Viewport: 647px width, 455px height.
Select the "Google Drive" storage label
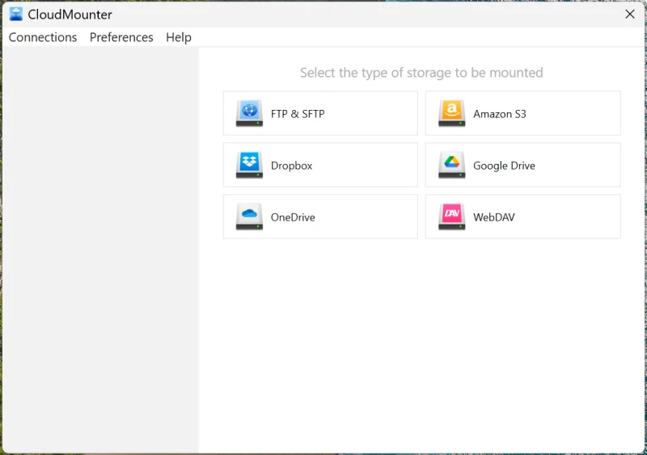pyautogui.click(x=504, y=166)
